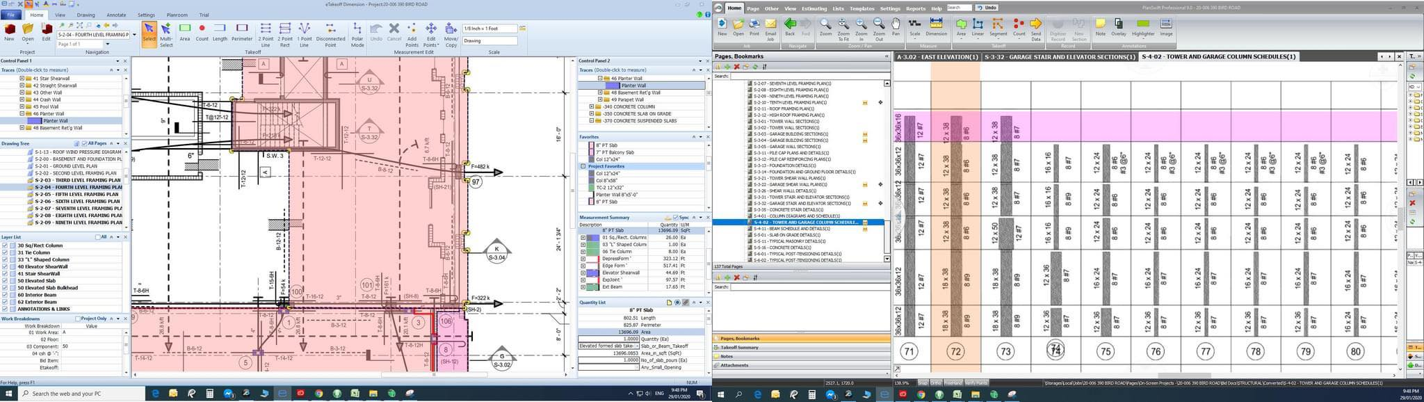Uncheck the 50 Elevated Slab layer
Screen dimensions: 1424x402
tap(5, 280)
